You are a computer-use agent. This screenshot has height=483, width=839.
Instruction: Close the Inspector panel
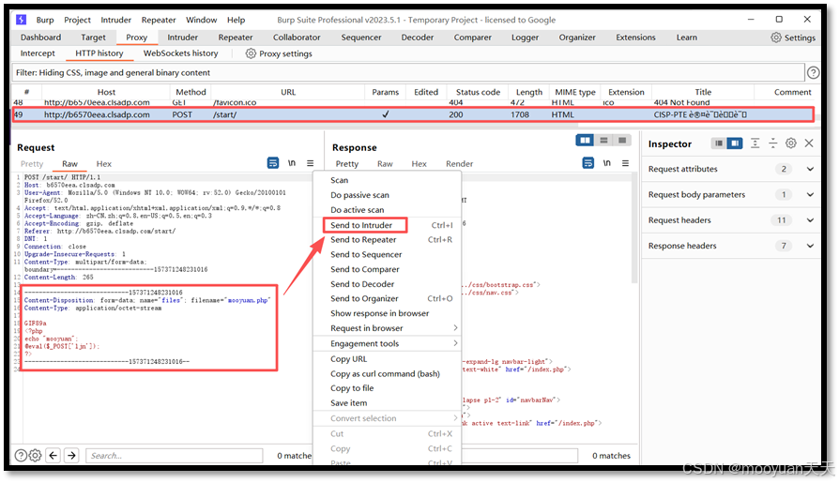[809, 143]
